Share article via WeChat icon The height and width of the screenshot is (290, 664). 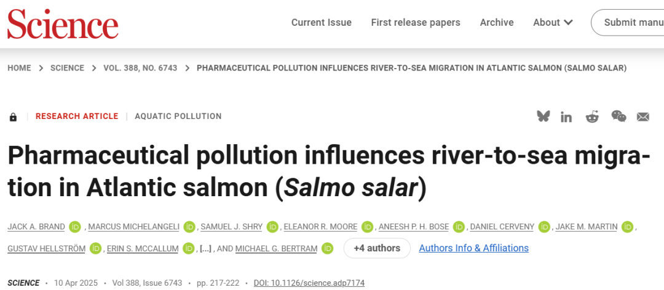[x=619, y=116]
